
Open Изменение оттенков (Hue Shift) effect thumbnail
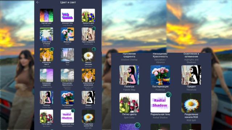click(x=46, y=34)
